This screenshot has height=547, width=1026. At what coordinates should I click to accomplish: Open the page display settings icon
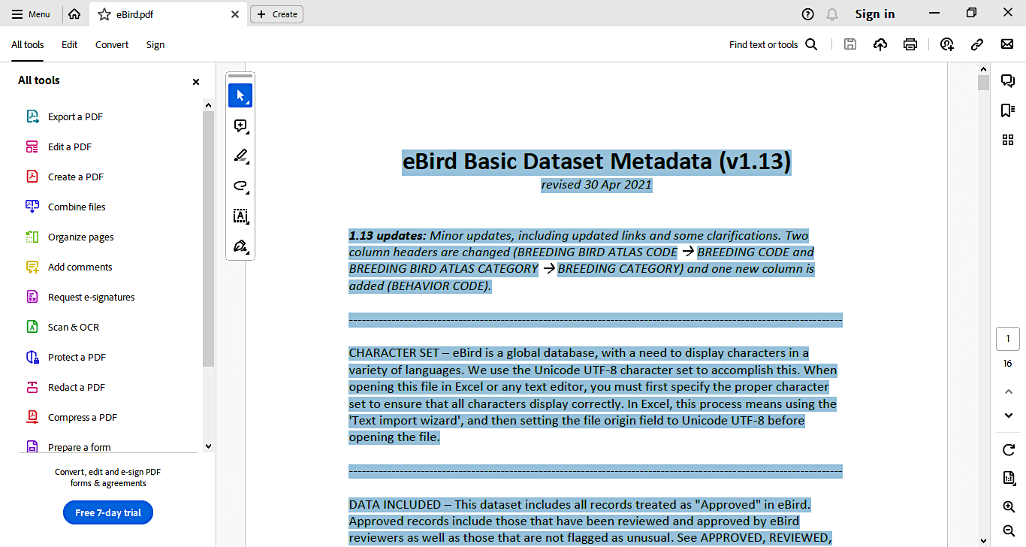pyautogui.click(x=1009, y=478)
